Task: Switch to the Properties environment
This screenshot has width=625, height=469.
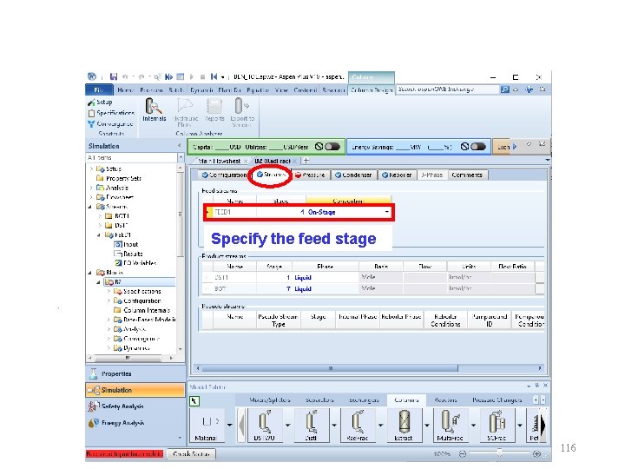Action: tap(135, 373)
